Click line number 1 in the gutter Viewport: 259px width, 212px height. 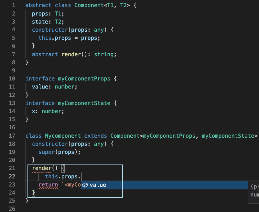[14, 5]
